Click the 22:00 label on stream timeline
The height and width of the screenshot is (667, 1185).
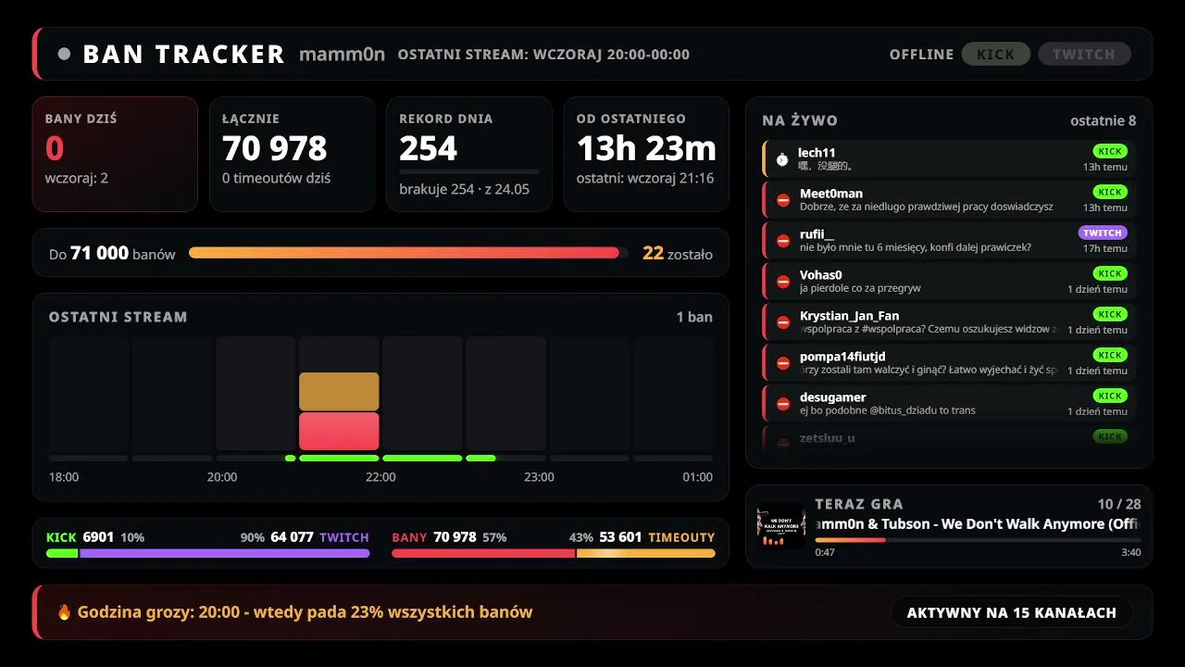(x=380, y=477)
